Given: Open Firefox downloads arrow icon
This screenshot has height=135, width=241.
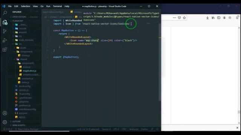Looking at the screenshot, I should [x=207, y=18].
